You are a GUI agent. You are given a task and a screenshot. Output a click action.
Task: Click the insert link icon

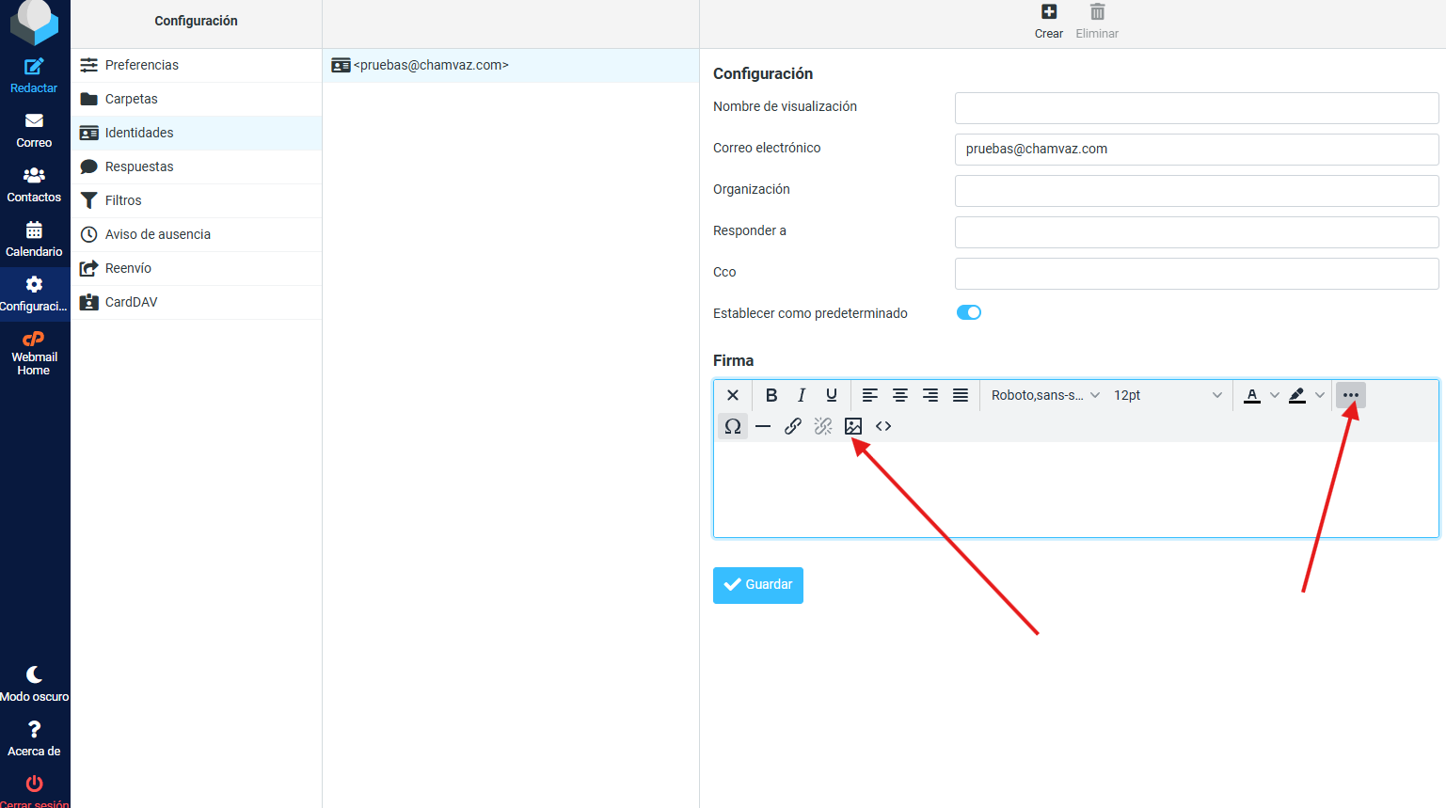tap(793, 426)
